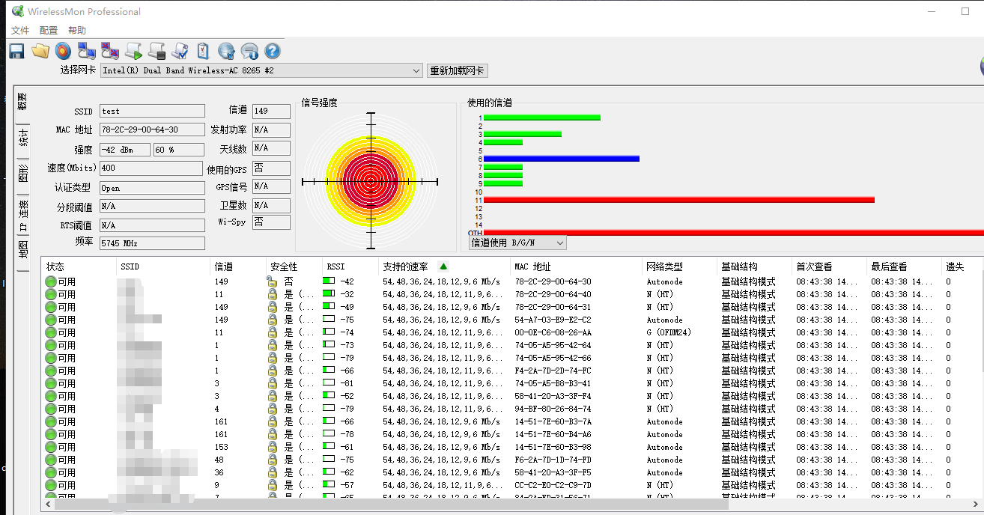984x515 pixels.
Task: Click the monitors icon with red X marks
Action: (110, 51)
